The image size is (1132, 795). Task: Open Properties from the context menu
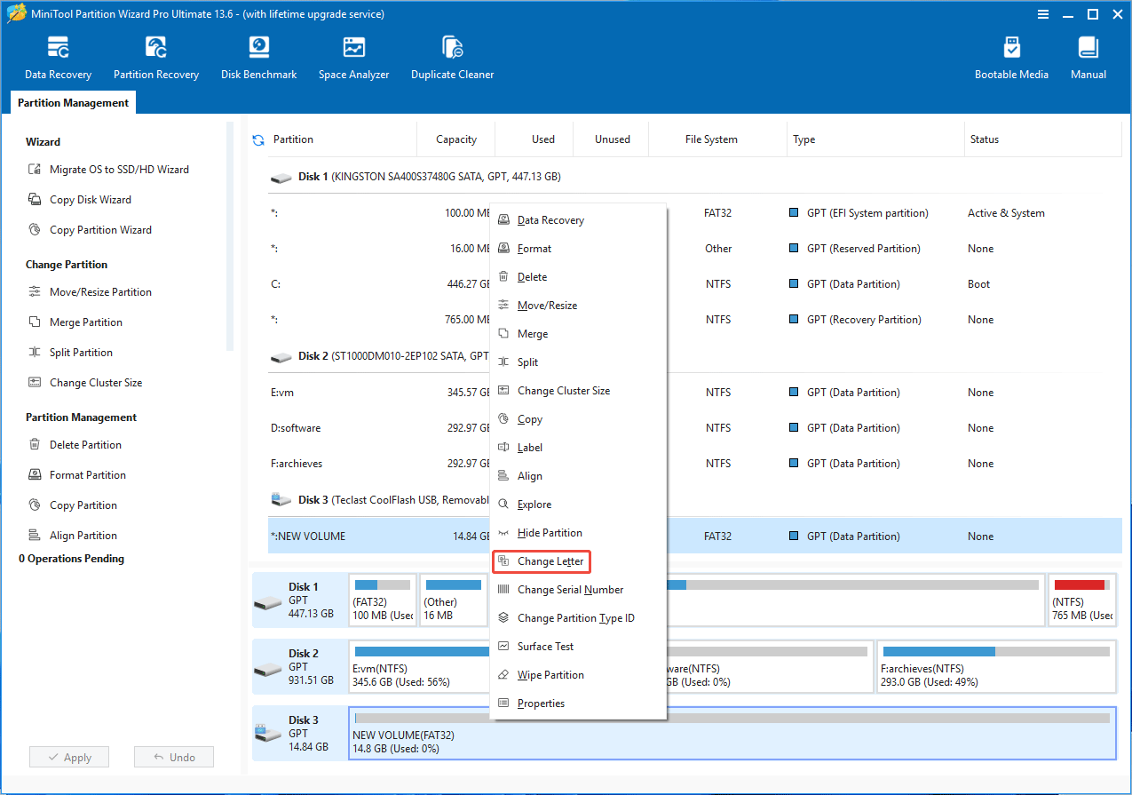(578, 704)
